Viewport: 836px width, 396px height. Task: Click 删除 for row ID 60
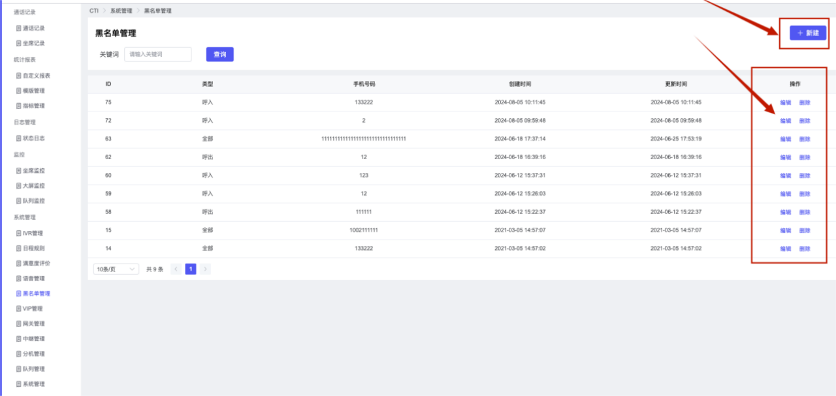pyautogui.click(x=805, y=175)
